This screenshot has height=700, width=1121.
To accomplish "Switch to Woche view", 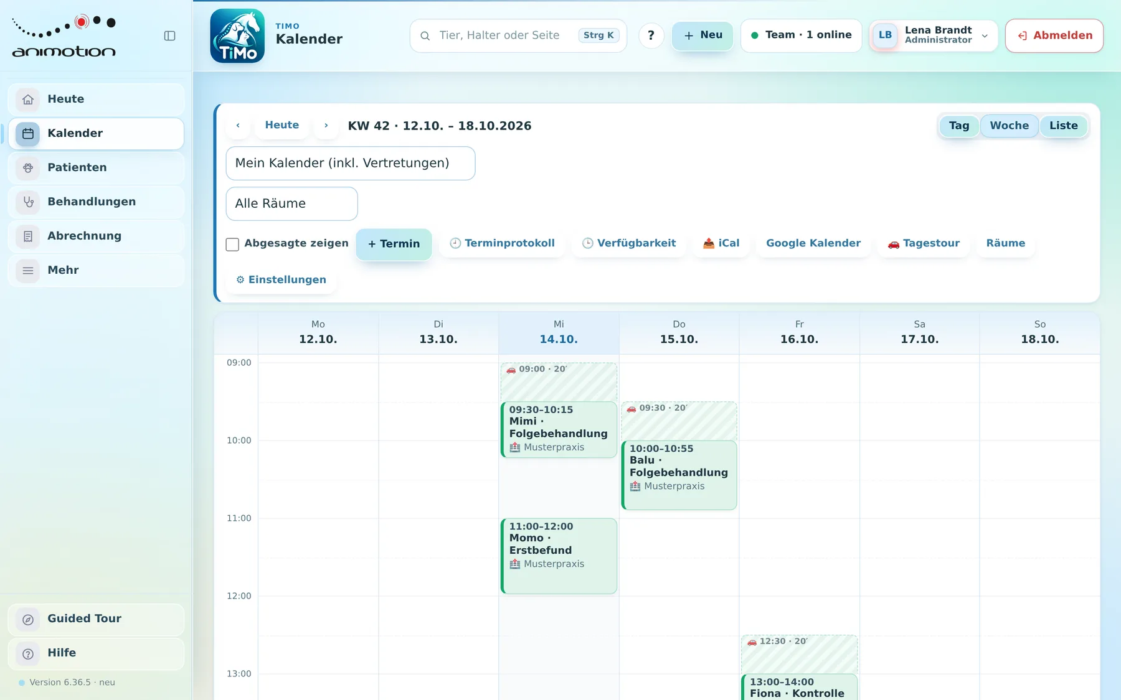I will click(x=1009, y=126).
